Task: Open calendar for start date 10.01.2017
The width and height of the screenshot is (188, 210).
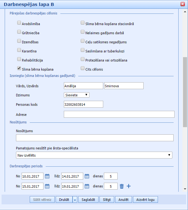Action: click(47, 176)
